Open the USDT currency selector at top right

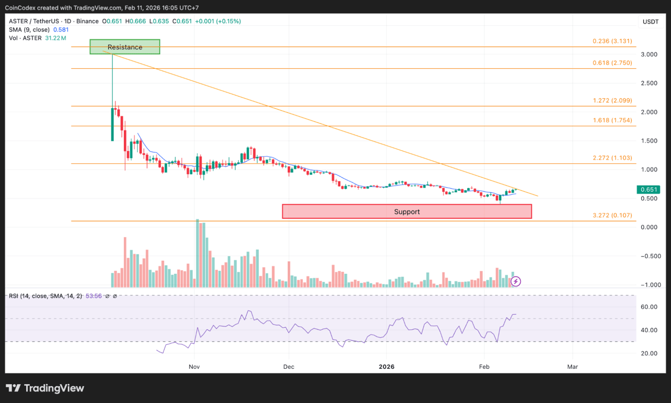[650, 22]
